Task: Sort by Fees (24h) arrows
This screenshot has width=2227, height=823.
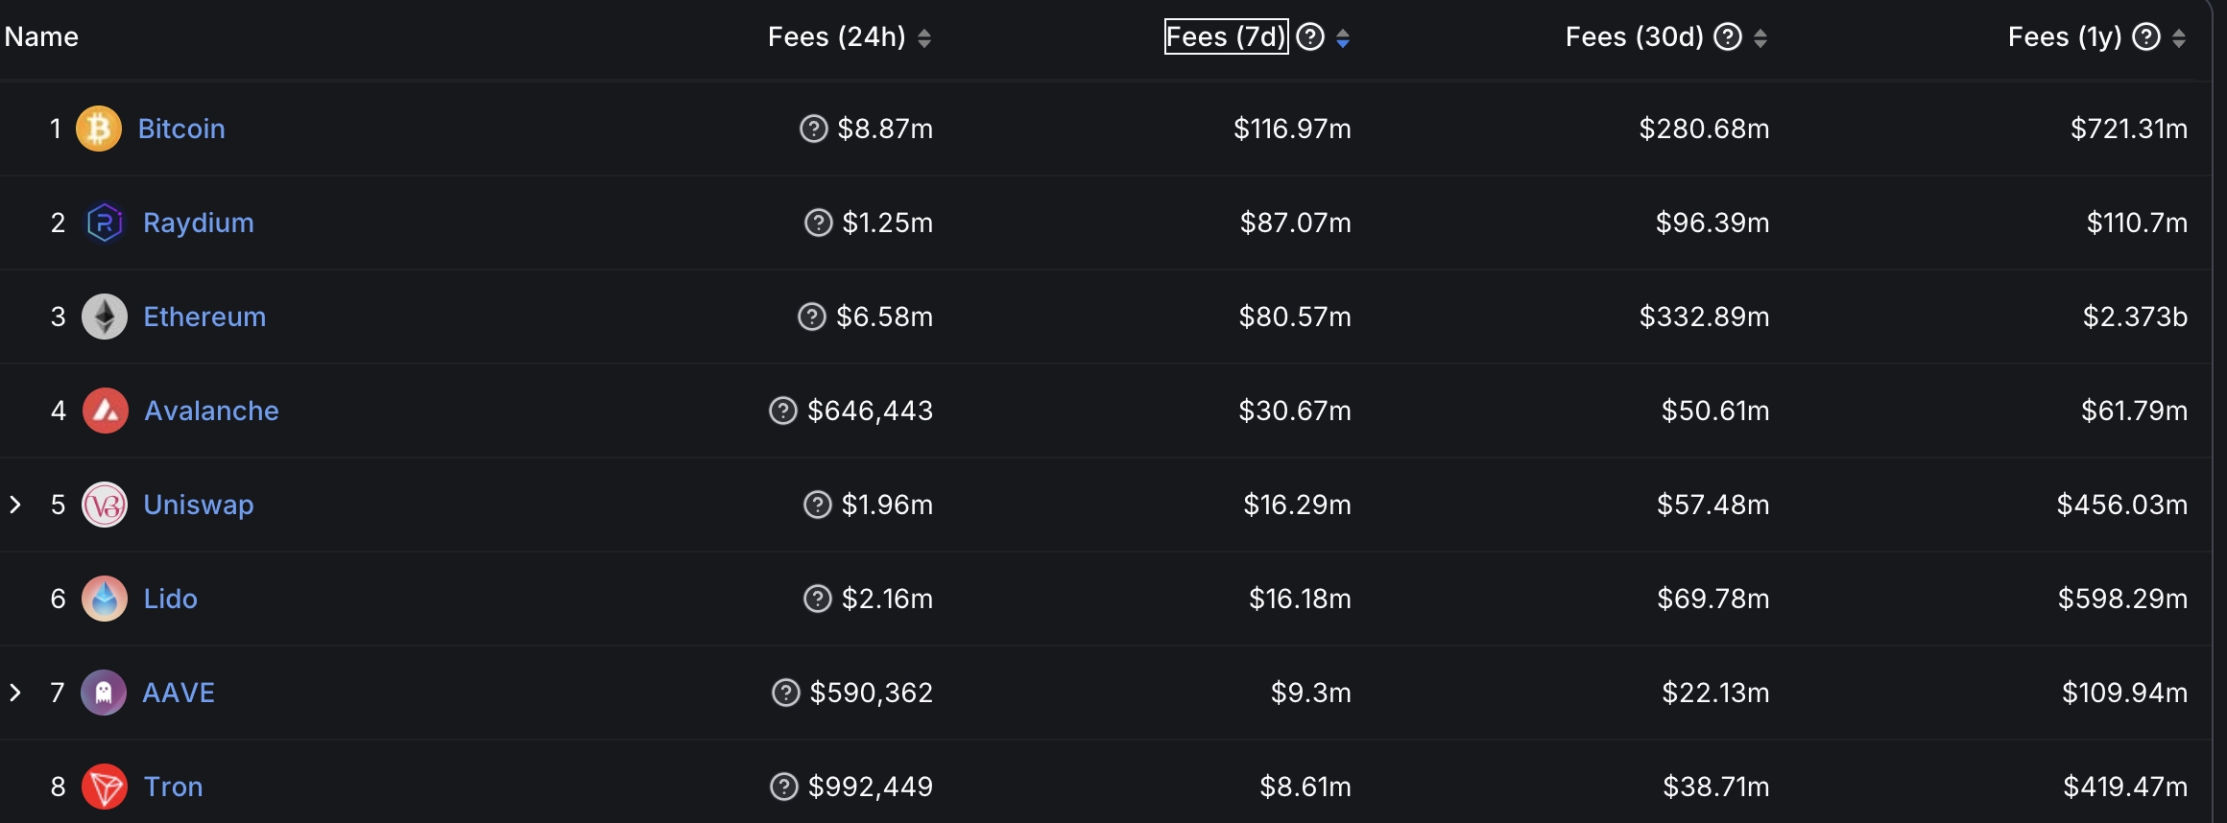Action: 924,38
